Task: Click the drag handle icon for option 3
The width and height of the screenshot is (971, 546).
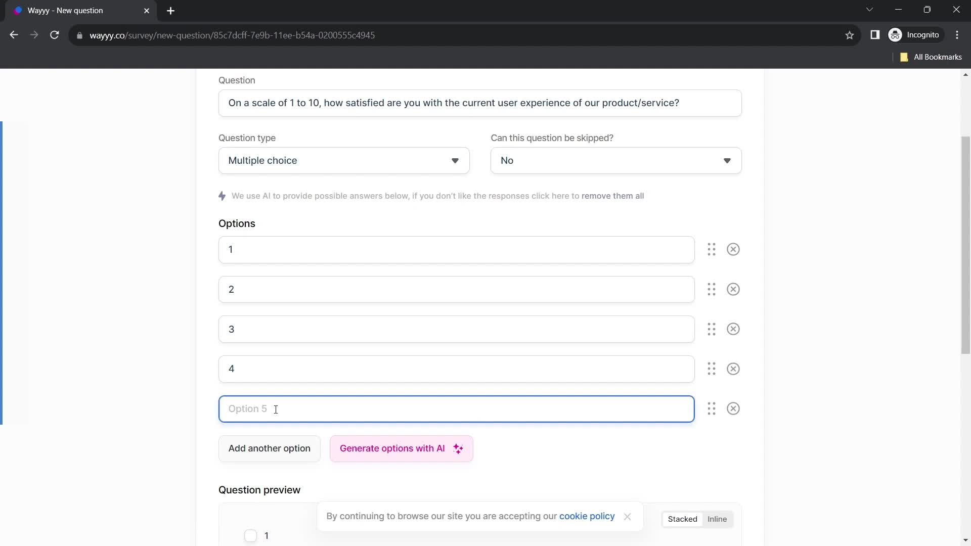Action: 712,329
